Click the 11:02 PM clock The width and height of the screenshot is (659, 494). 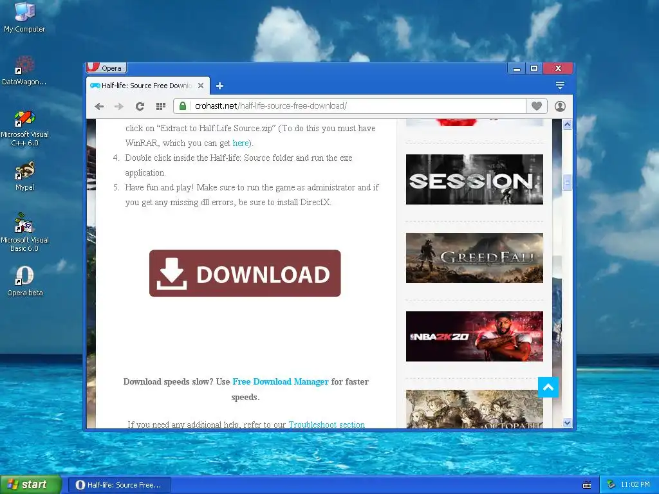point(635,485)
